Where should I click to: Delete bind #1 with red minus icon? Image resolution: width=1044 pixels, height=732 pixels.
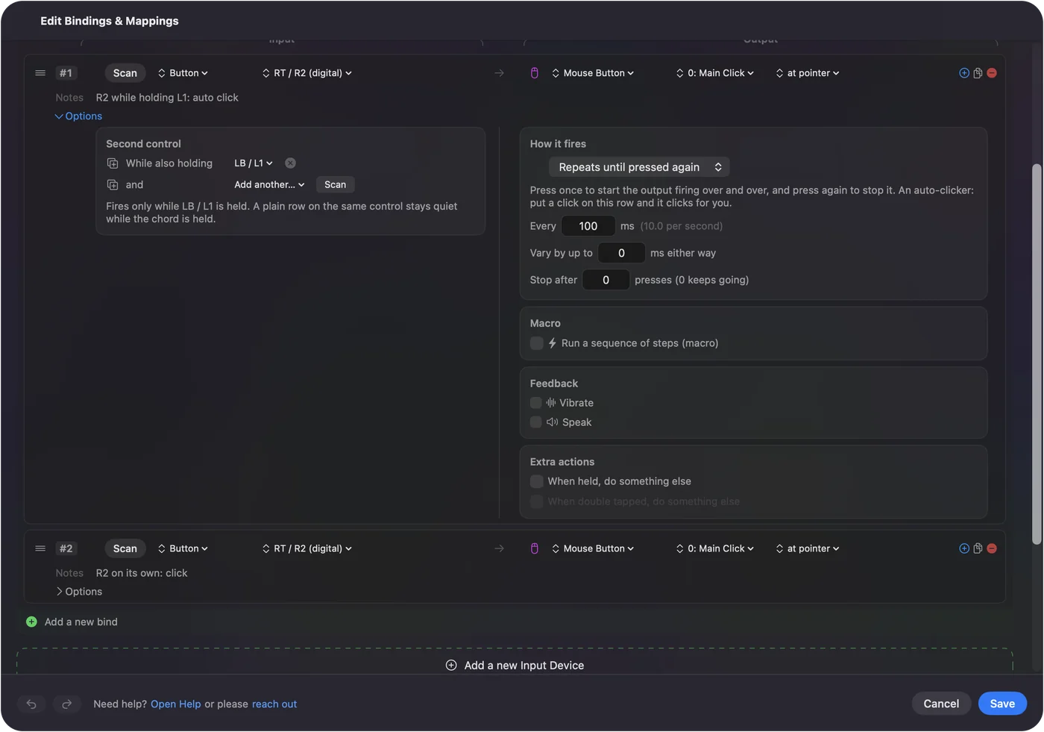click(992, 73)
